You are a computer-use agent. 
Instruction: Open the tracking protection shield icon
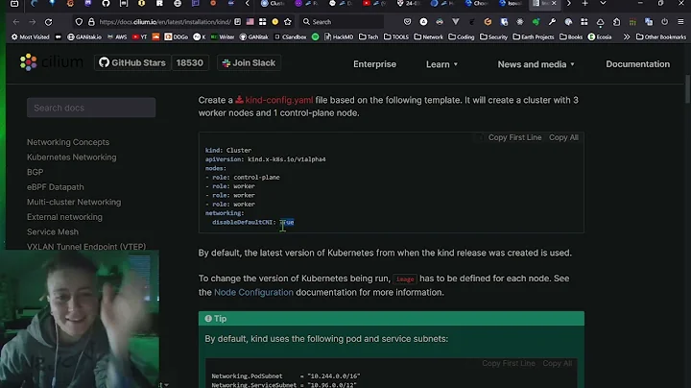click(79, 21)
